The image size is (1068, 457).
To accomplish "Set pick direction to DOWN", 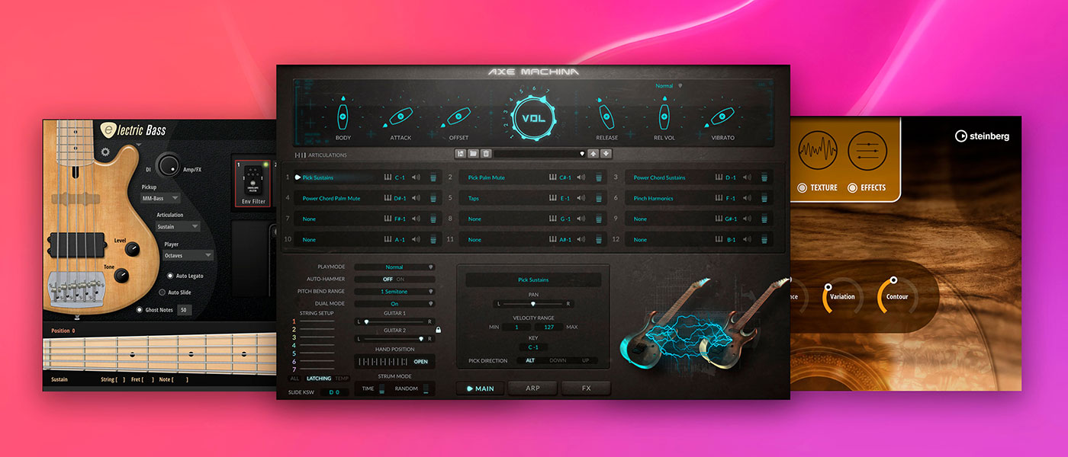I will [558, 360].
